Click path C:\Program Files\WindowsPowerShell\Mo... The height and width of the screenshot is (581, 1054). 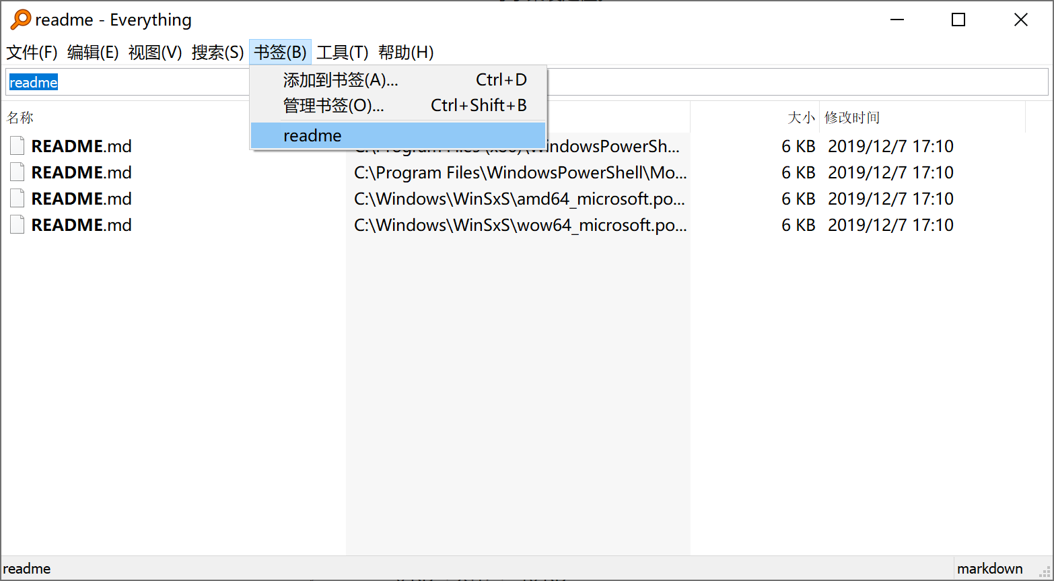[520, 172]
